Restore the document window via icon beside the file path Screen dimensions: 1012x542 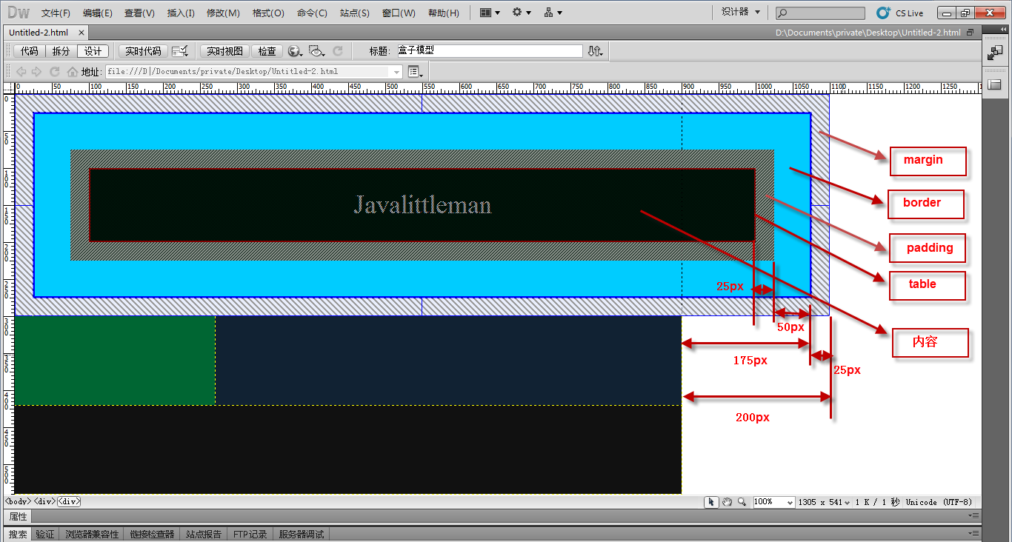971,33
